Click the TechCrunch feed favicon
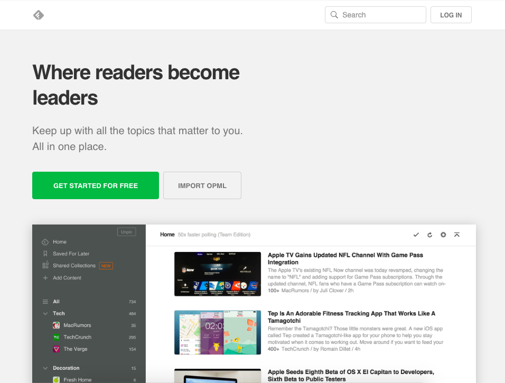This screenshot has height=383, width=505. 56,337
